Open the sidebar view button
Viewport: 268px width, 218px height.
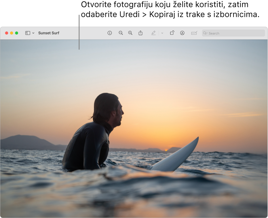click(x=28, y=33)
